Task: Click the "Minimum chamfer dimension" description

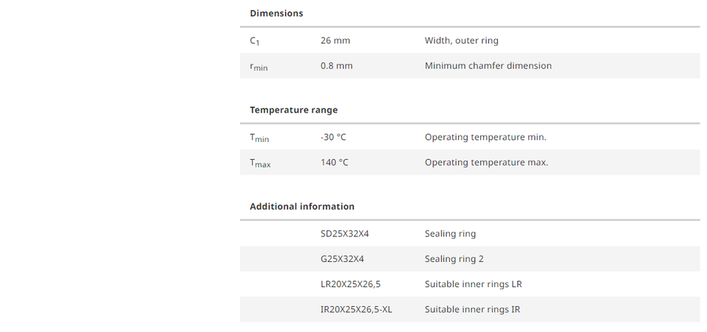Action: coord(488,66)
